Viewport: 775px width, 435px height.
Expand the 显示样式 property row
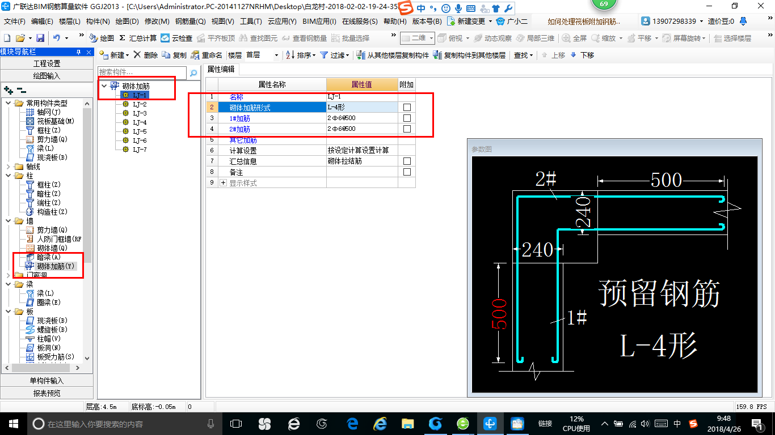point(223,183)
